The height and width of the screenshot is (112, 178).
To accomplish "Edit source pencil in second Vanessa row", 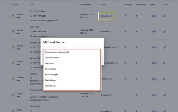I will coord(117,63).
